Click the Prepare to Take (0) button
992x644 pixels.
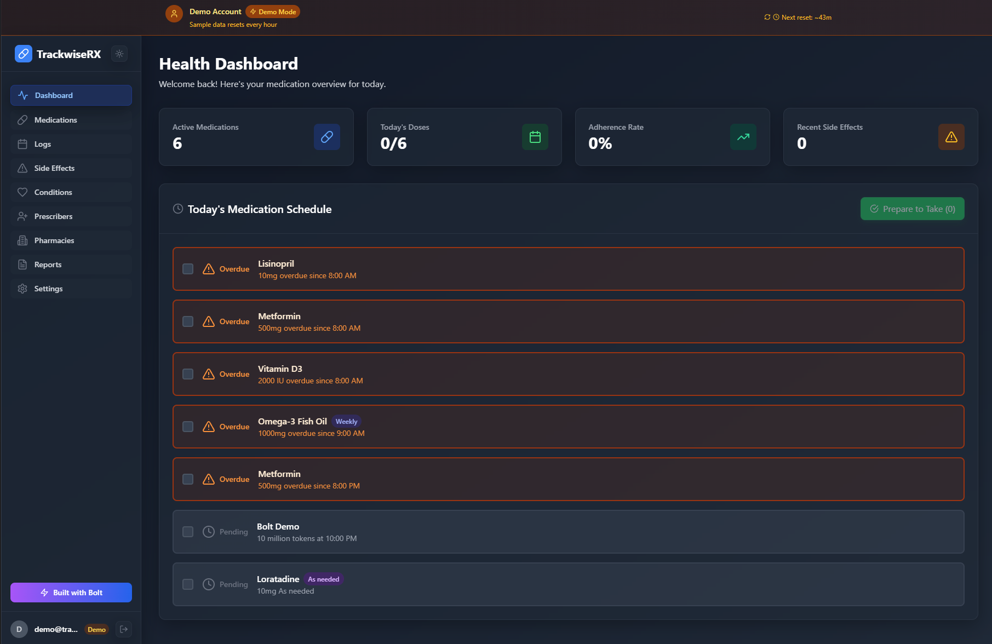click(x=913, y=209)
